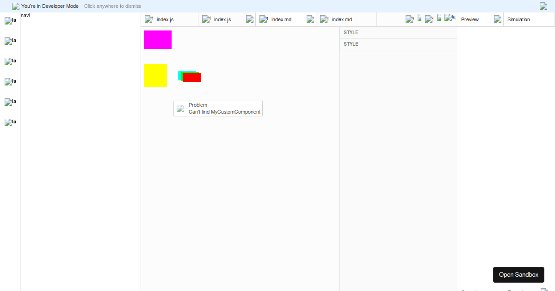Select the file icon on first index.js tab

pos(148,19)
